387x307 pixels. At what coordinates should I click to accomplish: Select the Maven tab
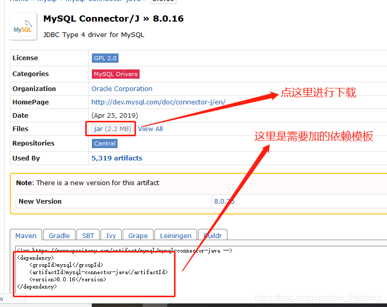(x=26, y=236)
